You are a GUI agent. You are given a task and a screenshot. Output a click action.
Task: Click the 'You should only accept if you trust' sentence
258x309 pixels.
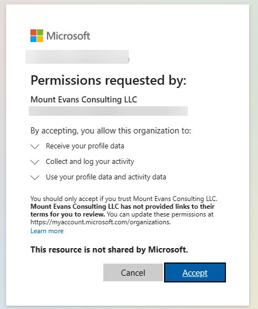click(x=124, y=199)
